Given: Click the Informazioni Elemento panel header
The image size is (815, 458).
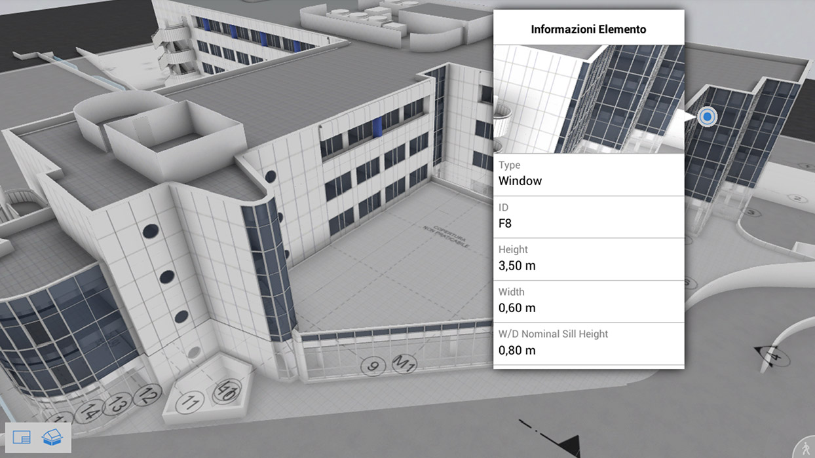Looking at the screenshot, I should pyautogui.click(x=588, y=29).
